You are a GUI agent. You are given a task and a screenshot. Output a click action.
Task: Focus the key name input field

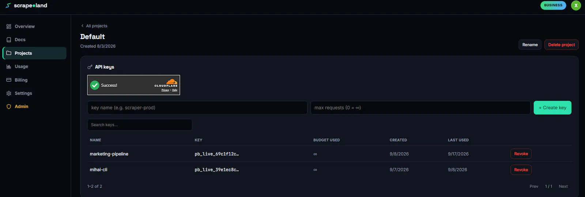coord(197,108)
